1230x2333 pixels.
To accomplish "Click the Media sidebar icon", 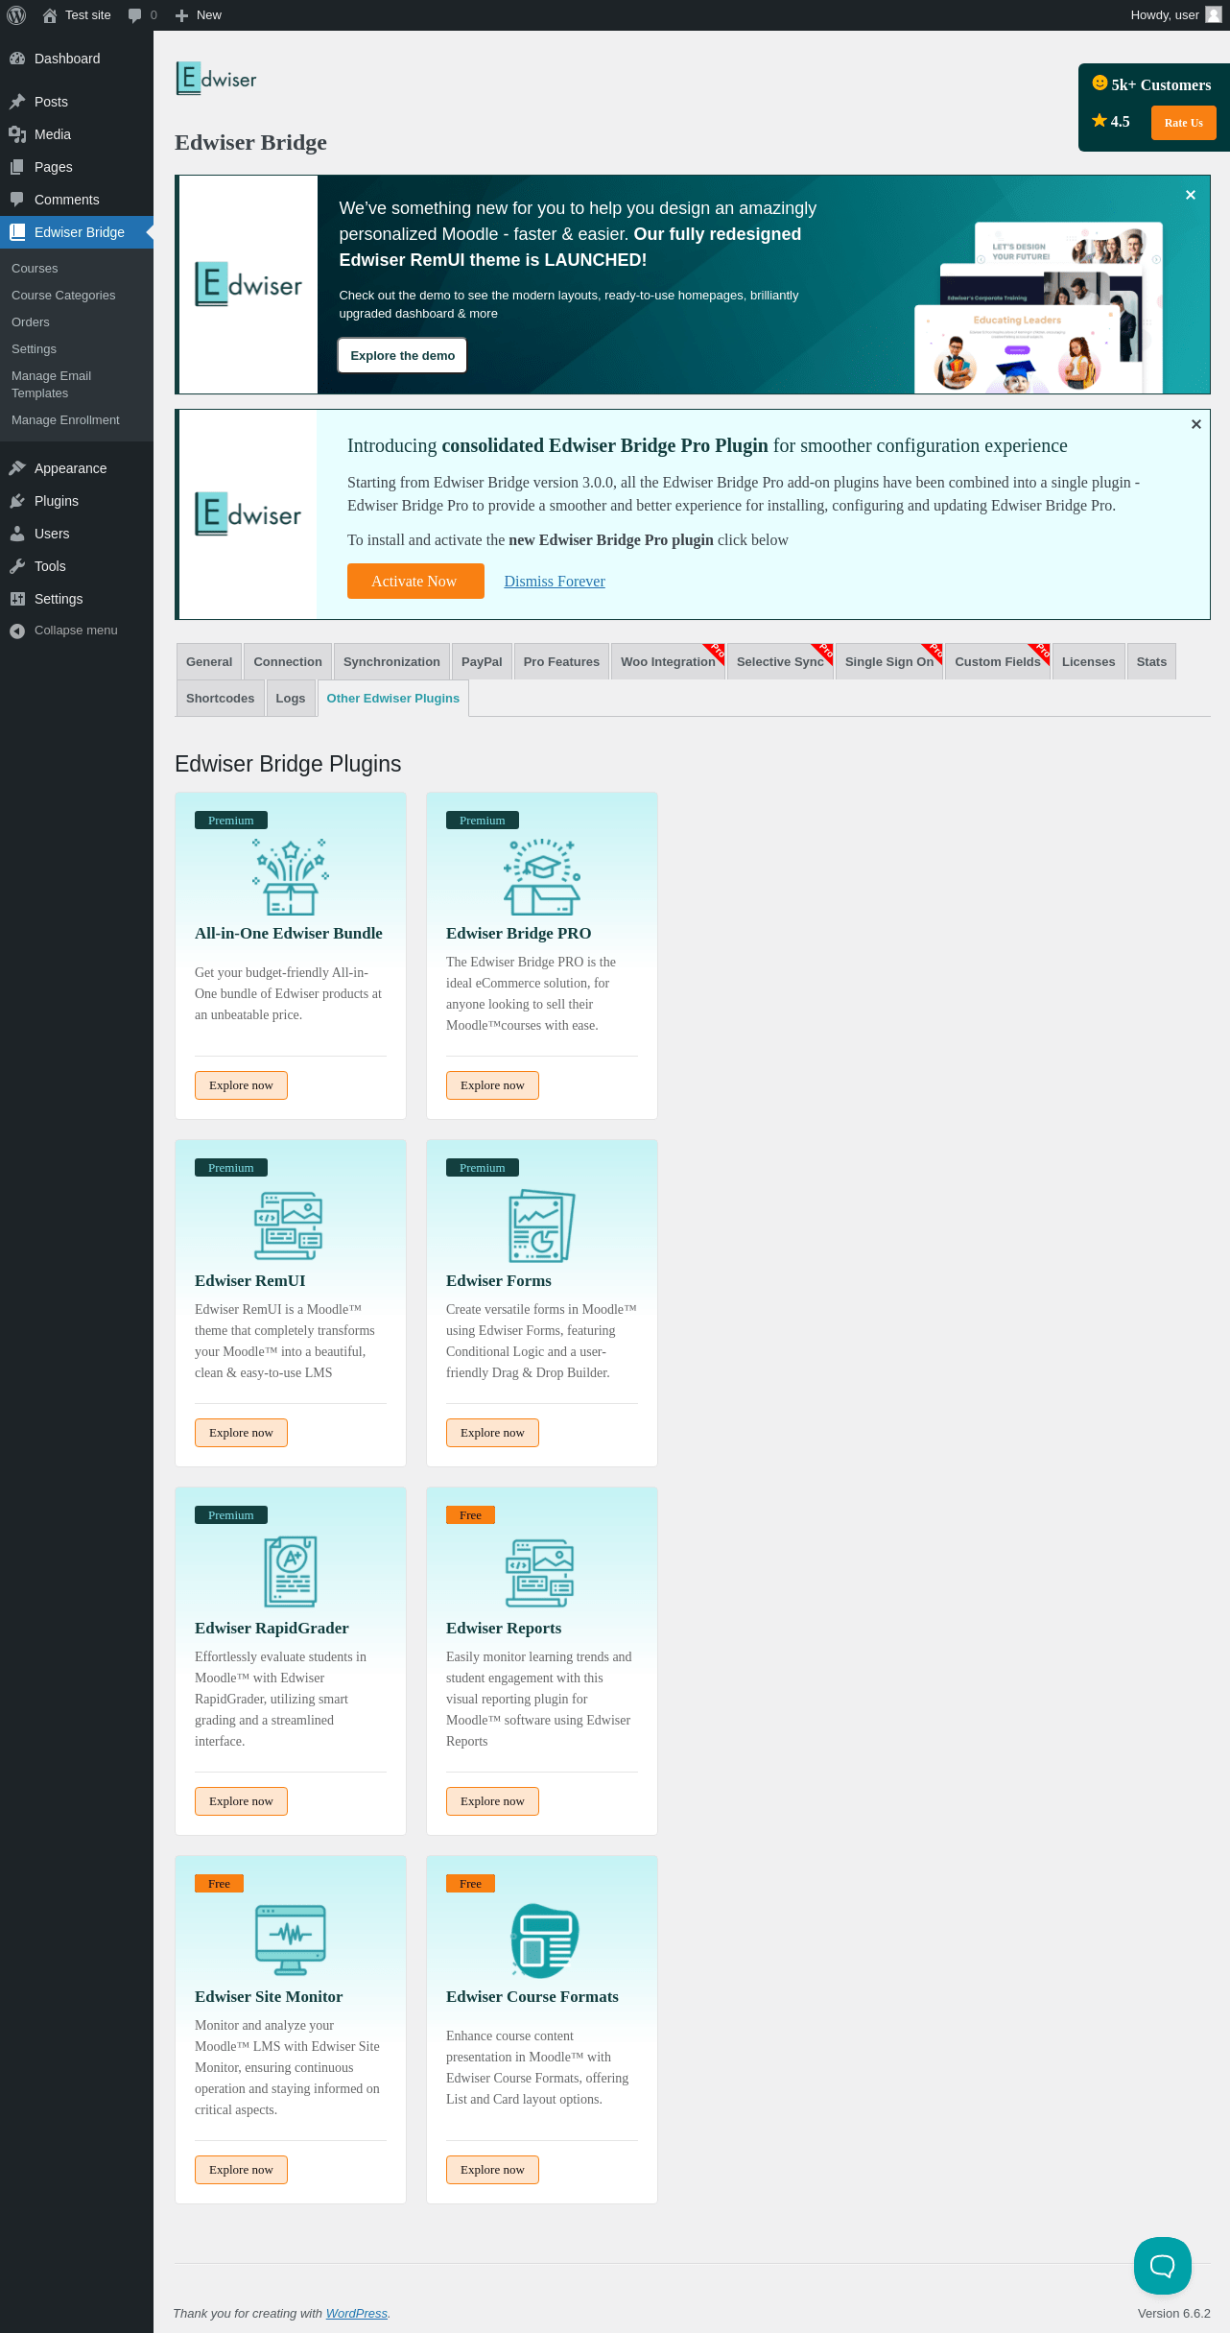I will pyautogui.click(x=17, y=134).
